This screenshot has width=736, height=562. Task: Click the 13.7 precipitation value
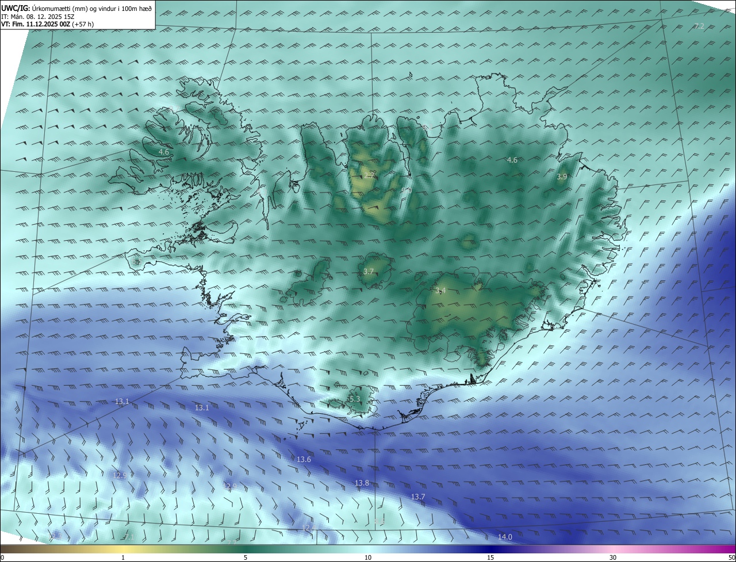(x=418, y=496)
